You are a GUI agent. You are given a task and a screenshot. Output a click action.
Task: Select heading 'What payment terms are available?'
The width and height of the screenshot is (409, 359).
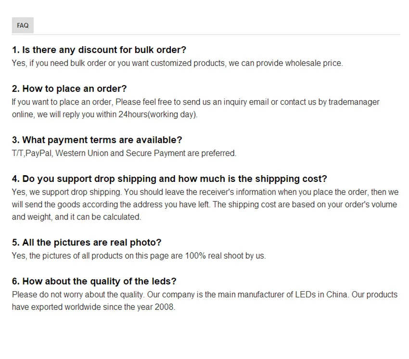point(97,140)
